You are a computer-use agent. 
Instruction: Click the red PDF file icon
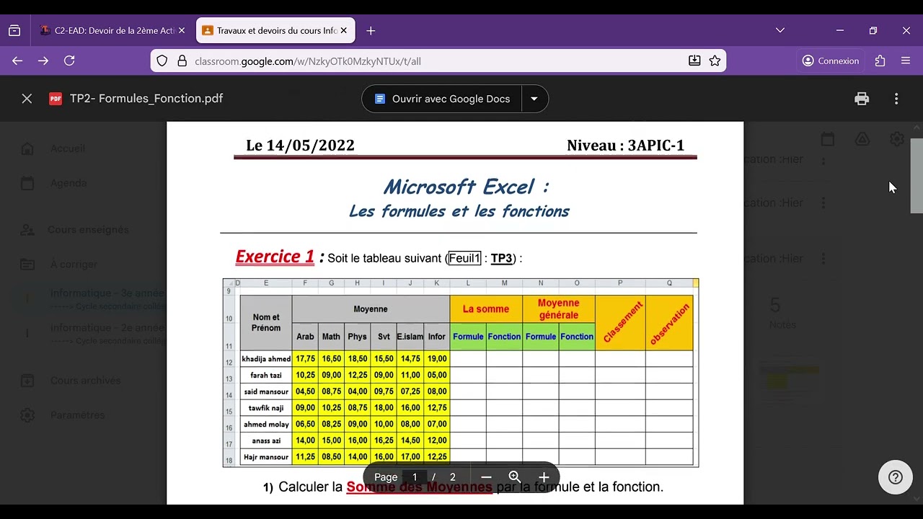tap(56, 99)
